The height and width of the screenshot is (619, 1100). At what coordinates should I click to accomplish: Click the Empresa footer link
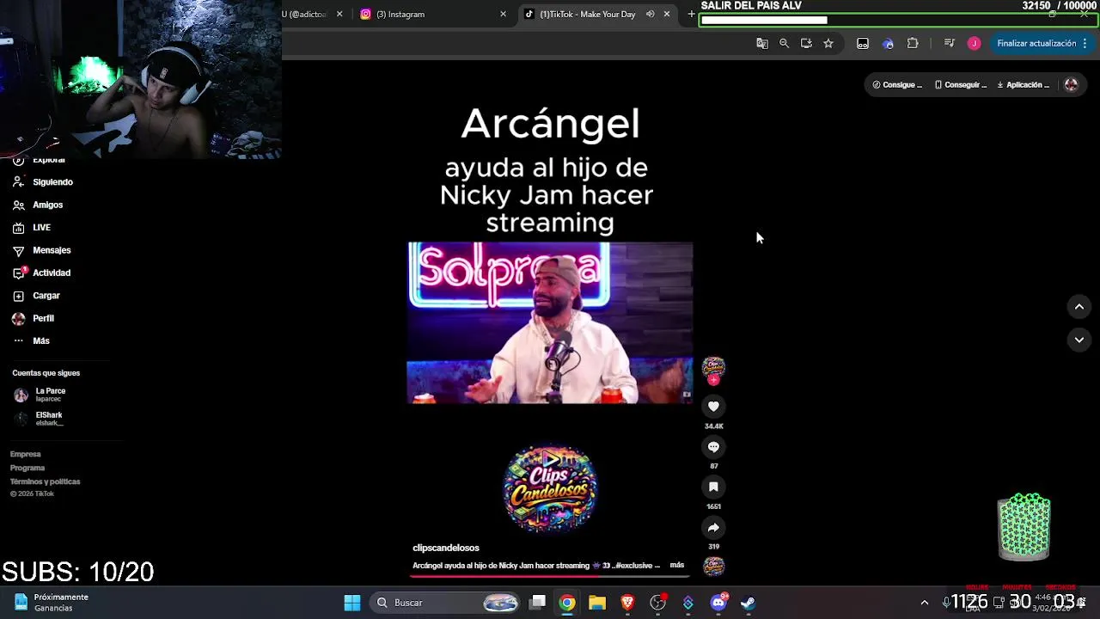[x=26, y=454]
